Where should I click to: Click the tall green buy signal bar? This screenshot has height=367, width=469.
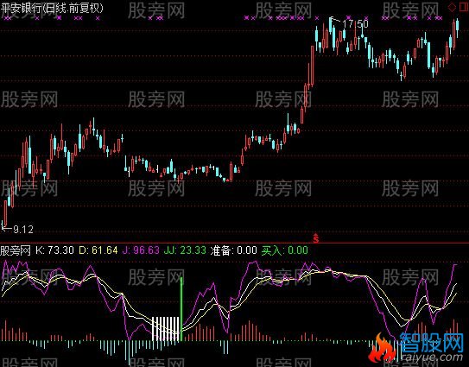pos(181,309)
